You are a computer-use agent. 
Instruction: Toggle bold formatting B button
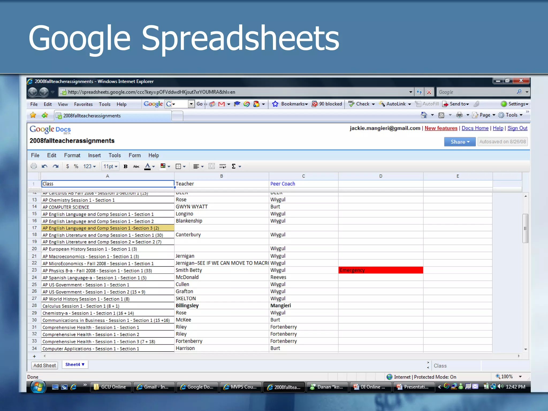125,166
